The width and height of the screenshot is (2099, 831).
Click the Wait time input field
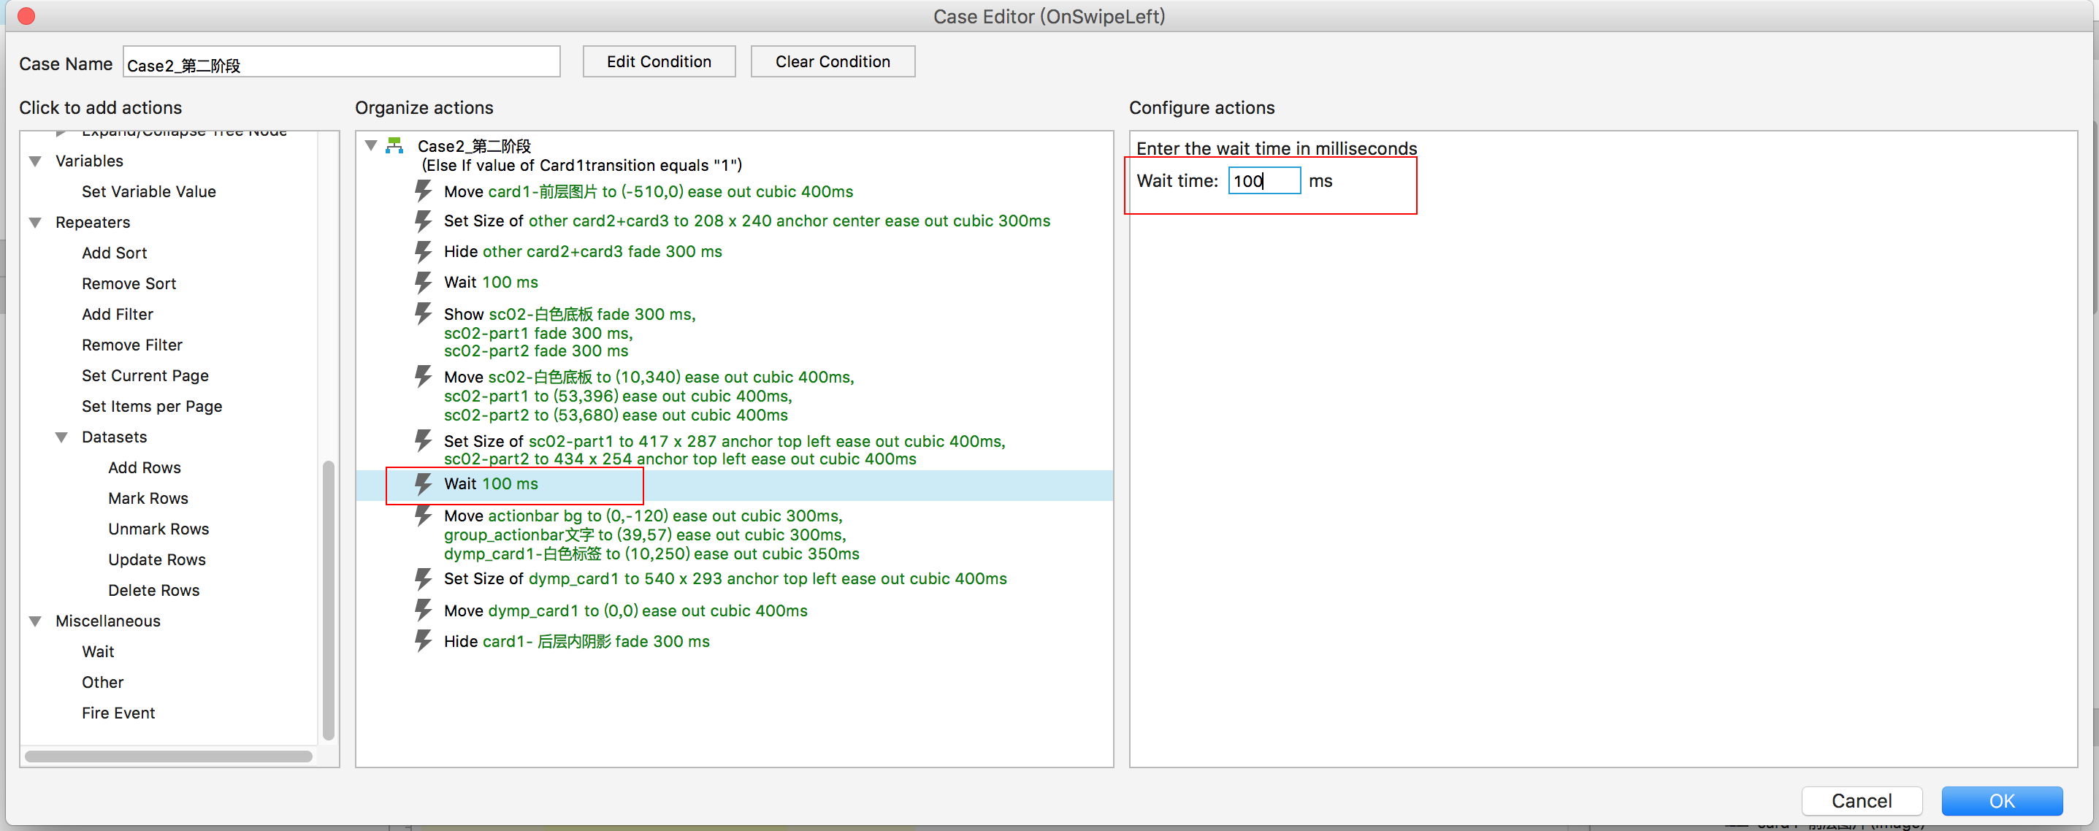tap(1263, 181)
